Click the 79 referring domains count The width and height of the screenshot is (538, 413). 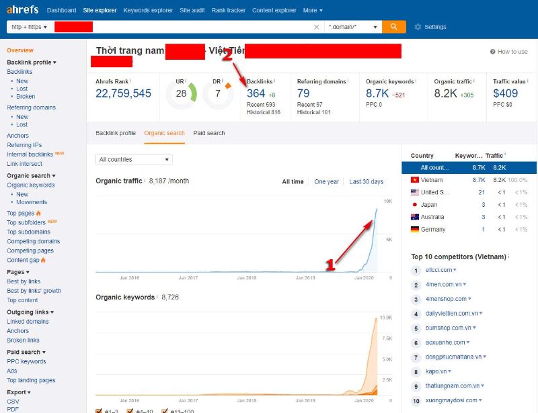pos(303,93)
